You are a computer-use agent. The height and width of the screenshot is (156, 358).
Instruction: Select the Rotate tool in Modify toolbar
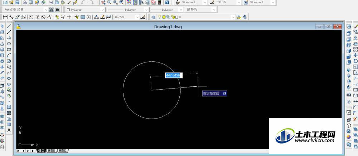tap(355, 61)
